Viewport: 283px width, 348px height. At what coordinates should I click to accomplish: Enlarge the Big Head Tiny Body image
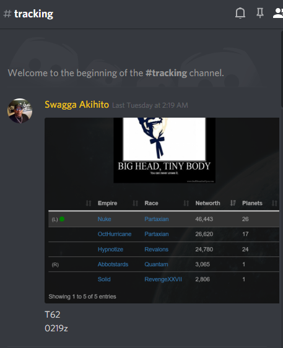coord(164,150)
